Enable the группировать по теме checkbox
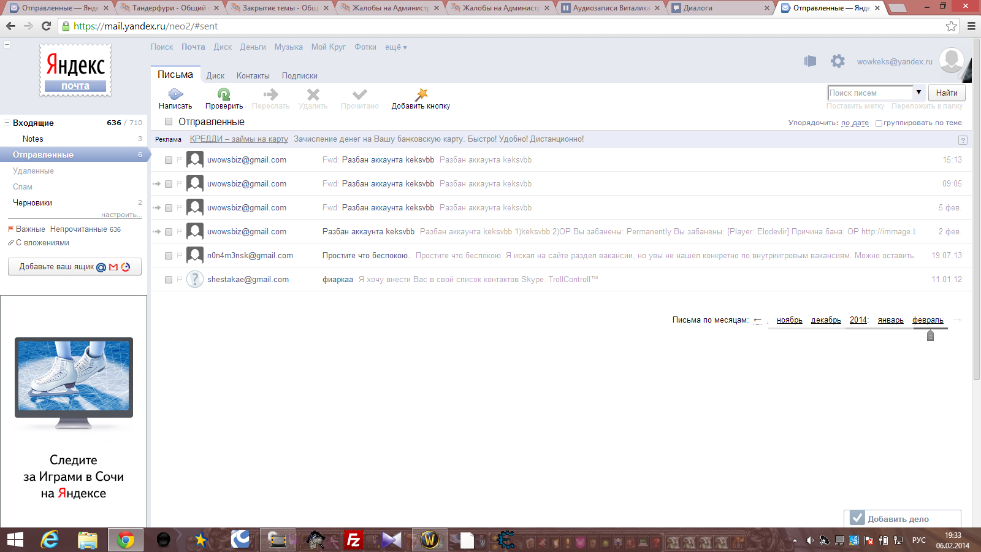Screen dimensions: 981x552 pyautogui.click(x=879, y=123)
